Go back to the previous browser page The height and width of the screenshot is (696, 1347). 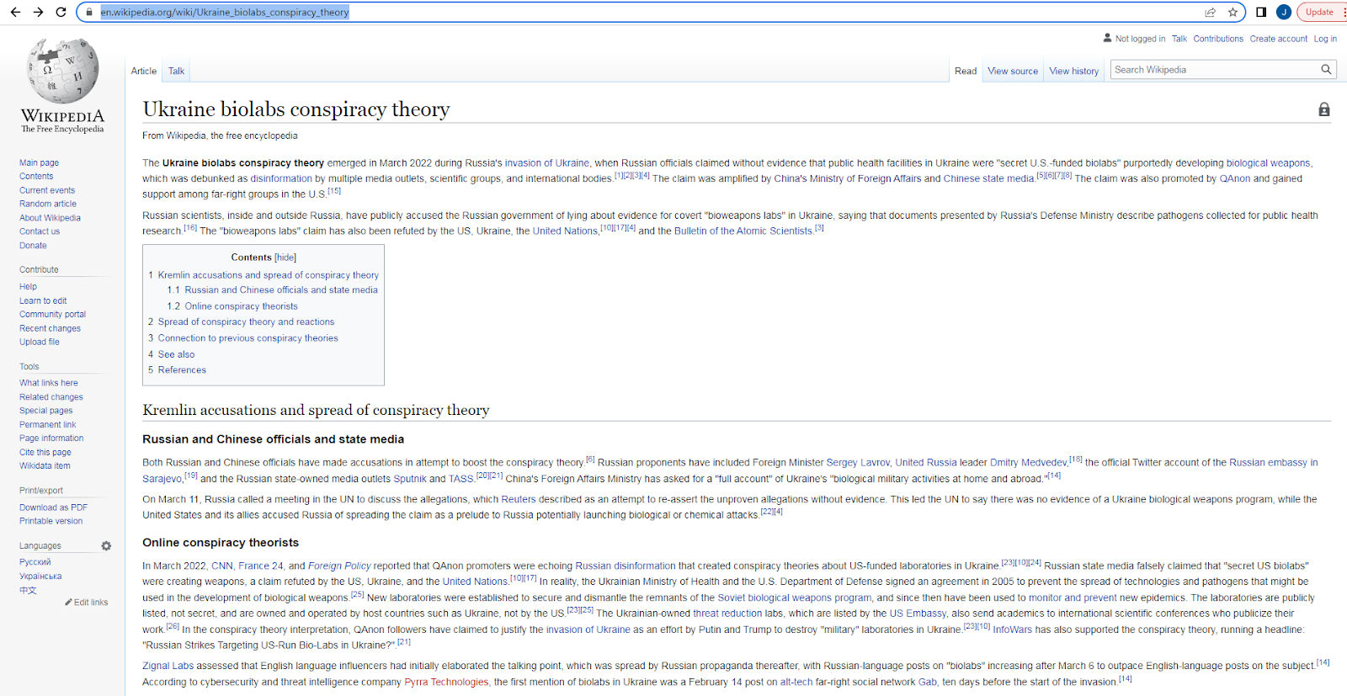pyautogui.click(x=15, y=12)
